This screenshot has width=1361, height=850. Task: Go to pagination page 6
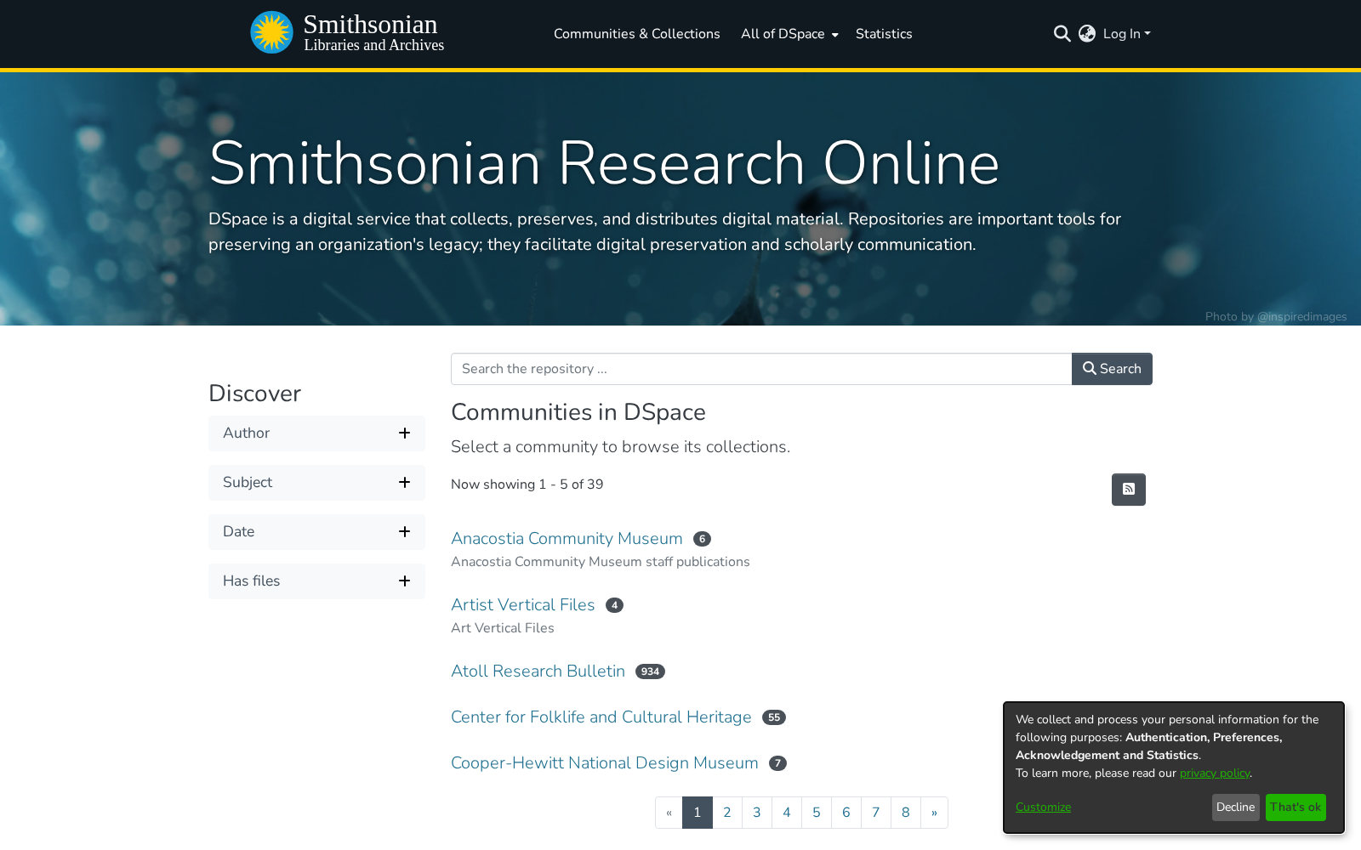point(846,813)
